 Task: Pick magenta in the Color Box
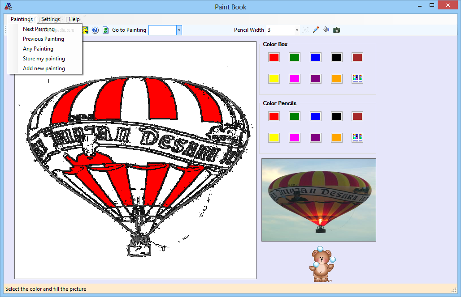tap(295, 79)
